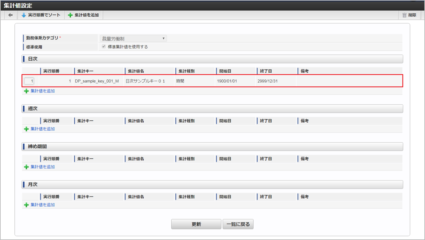Viewport: 425px width, 240px height.
Task: Click the green plus icon in 週次
Action: coord(26,129)
